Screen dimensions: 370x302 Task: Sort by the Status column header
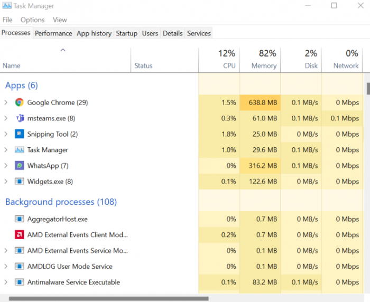coord(164,60)
